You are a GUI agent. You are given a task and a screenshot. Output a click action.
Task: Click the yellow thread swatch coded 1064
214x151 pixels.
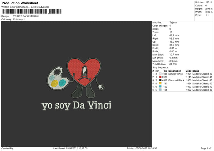(x=160, y=83)
